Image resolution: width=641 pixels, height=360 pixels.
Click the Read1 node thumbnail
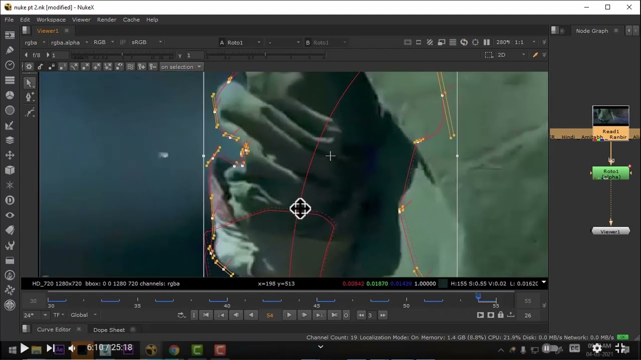coord(610,116)
